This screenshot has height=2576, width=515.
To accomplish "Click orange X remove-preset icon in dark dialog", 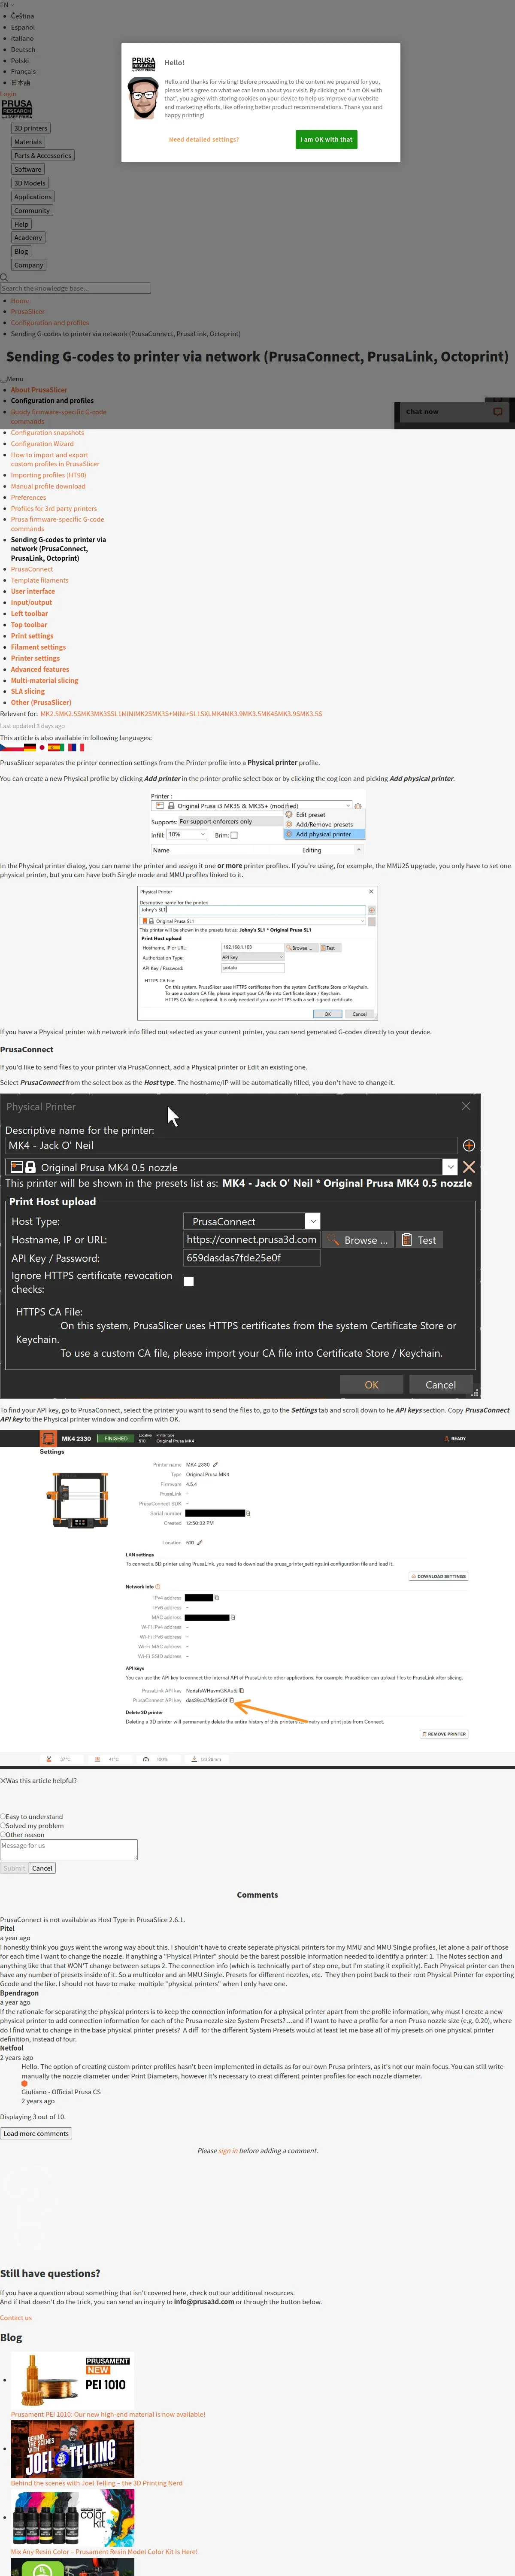I will point(469,1167).
